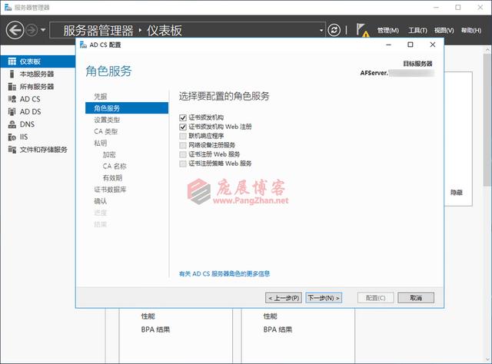Open left tile 性能 entry
Viewport: 492px width, 364px height.
tap(148, 316)
